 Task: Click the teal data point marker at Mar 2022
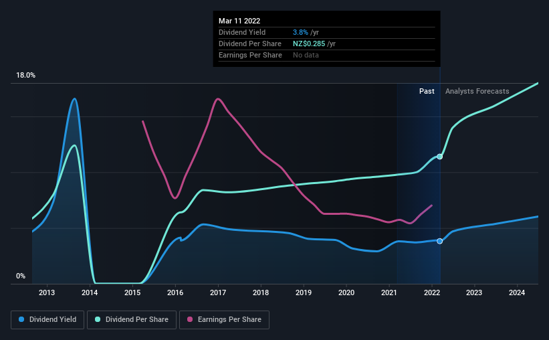click(x=440, y=157)
